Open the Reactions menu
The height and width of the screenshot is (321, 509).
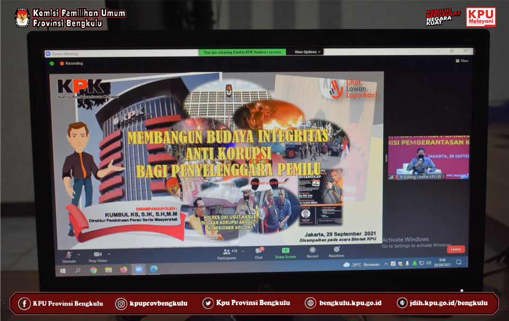[336, 249]
